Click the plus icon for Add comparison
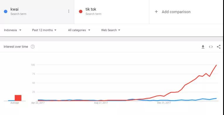 (x=156, y=12)
